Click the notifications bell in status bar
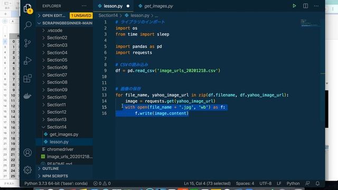Viewport: 338px width, 190px height. tap(317, 183)
